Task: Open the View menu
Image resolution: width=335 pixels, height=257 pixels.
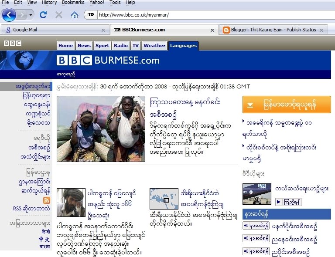Action: [32, 2]
